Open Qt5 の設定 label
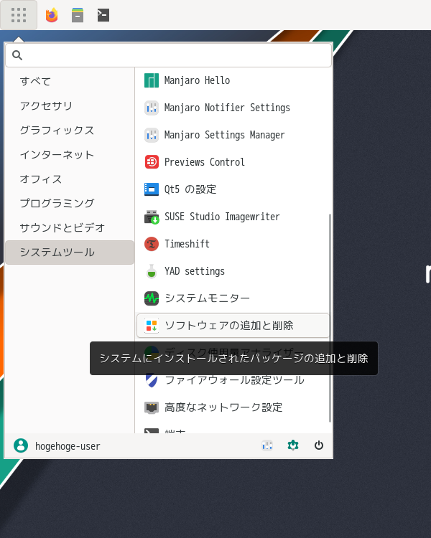431x538 pixels. coord(190,189)
